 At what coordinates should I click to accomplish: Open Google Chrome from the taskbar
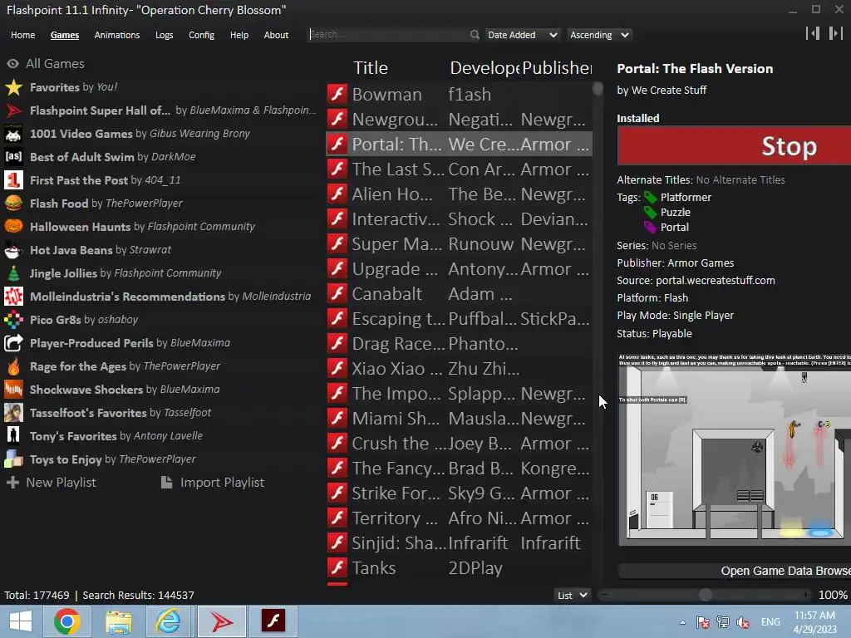(66, 621)
